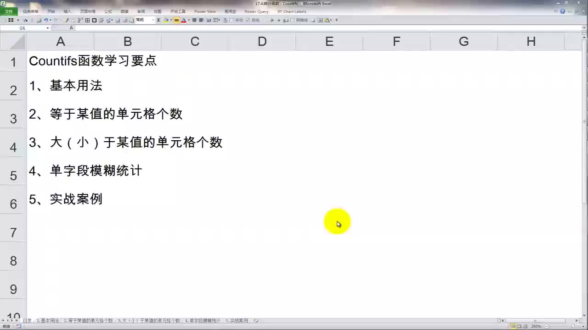Apply the fill color bucket icon

[x=166, y=20]
